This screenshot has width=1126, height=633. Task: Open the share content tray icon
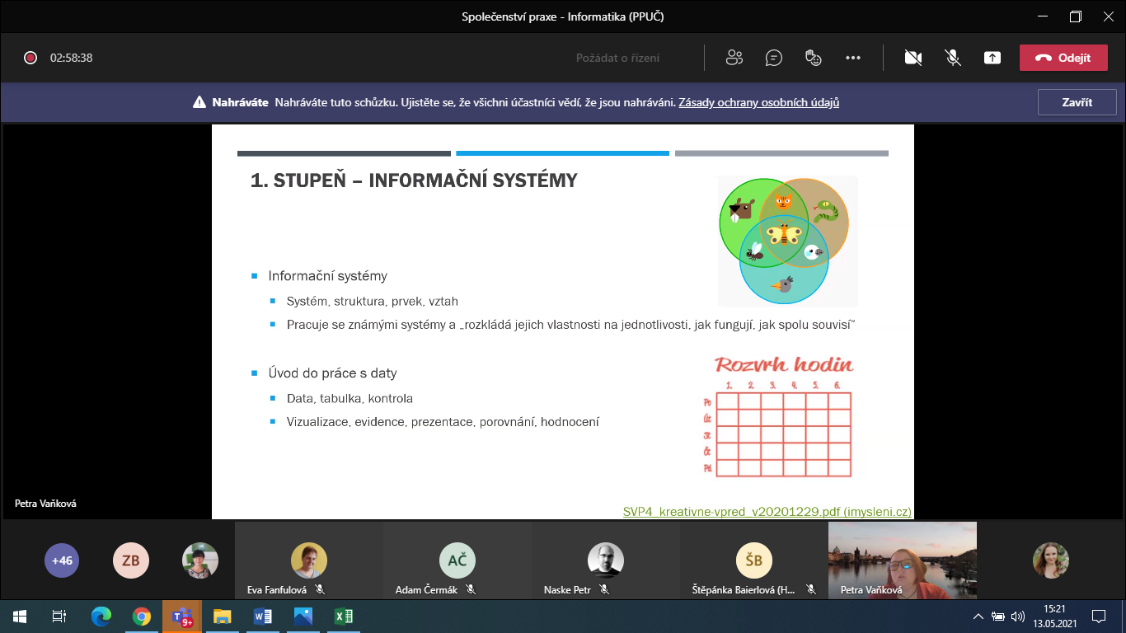click(992, 58)
